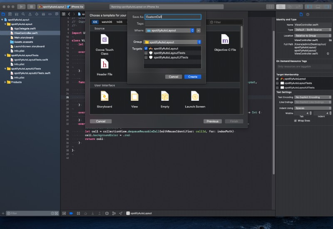
Task: Switch to the tvOS tab
Action: pos(119,22)
